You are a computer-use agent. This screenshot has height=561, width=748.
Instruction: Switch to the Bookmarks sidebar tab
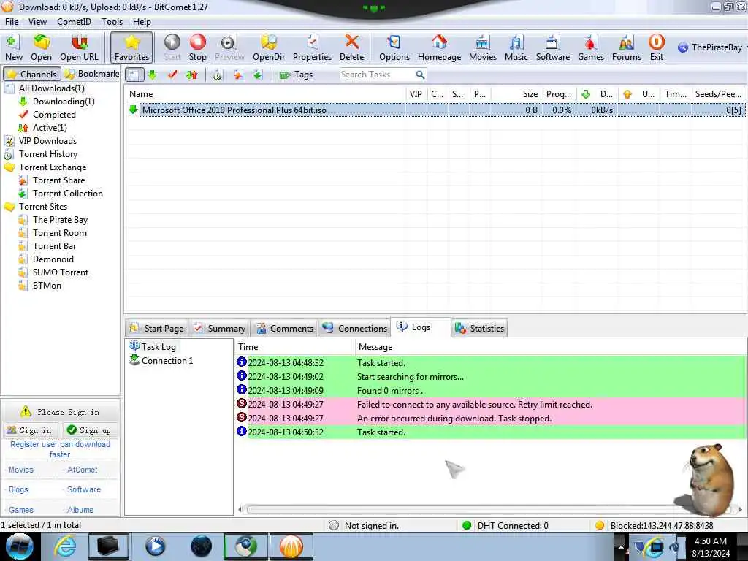(x=91, y=74)
